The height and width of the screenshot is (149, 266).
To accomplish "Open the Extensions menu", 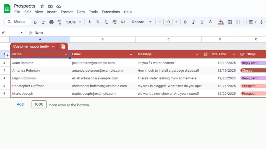I will tap(111, 12).
